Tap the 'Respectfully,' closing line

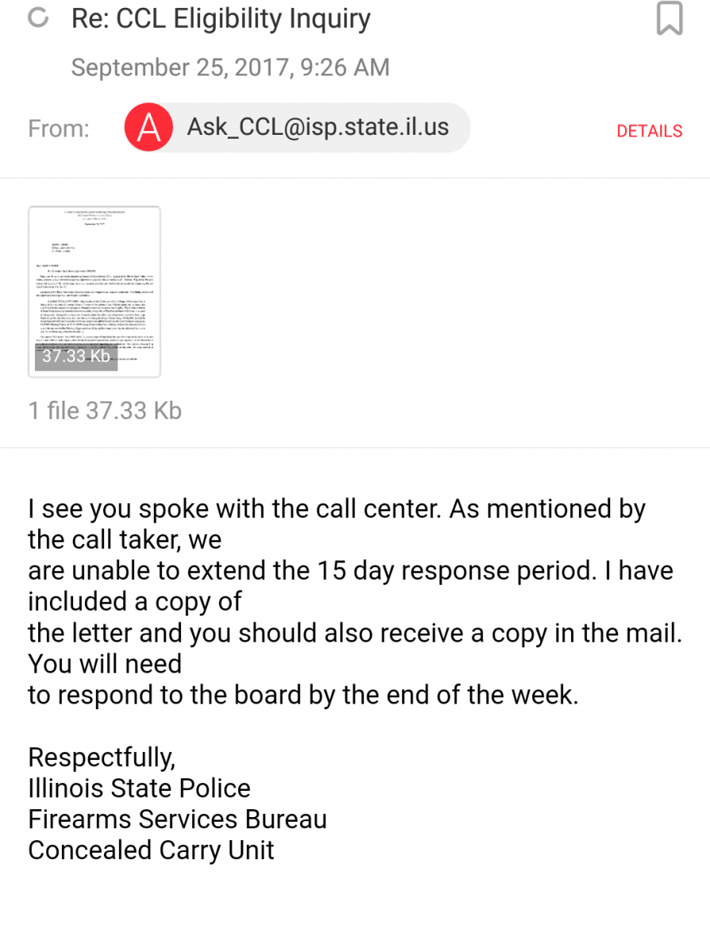coord(102,757)
